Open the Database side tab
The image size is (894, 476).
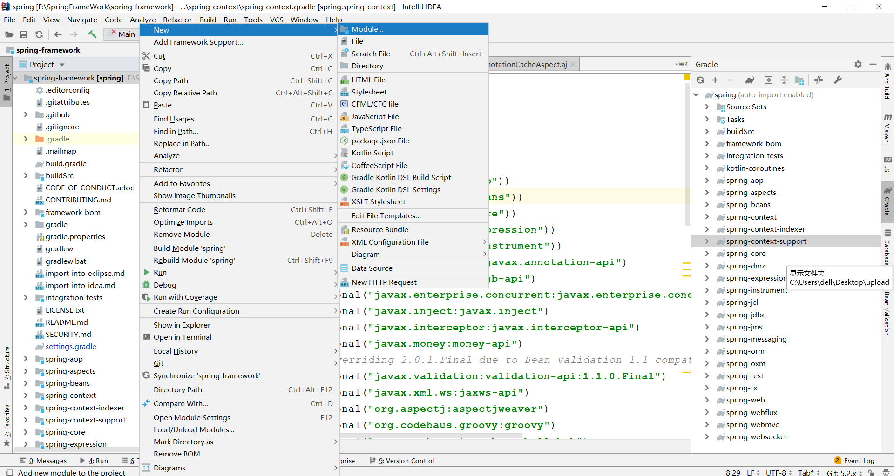coord(887,247)
